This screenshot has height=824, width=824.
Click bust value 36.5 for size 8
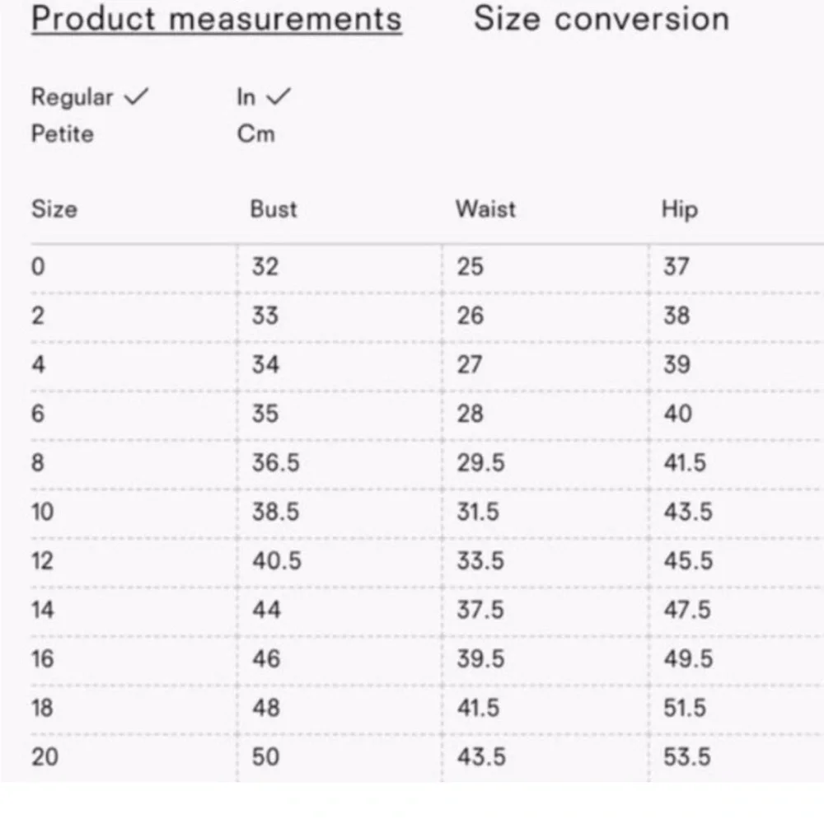[x=275, y=463]
